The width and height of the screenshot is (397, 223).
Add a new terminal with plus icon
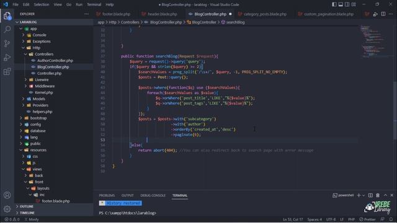pyautogui.click(x=359, y=195)
